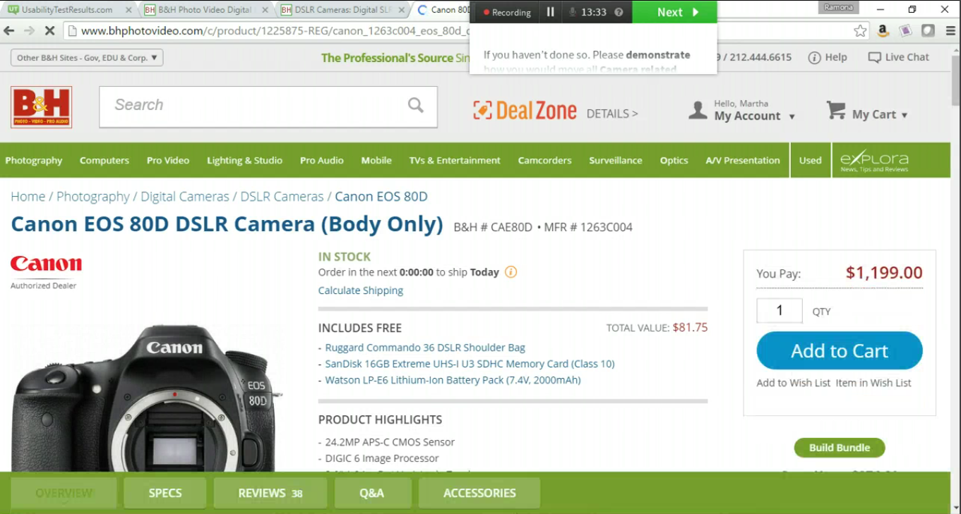Select the OVERVIEW tab
The image size is (961, 514).
click(x=64, y=493)
